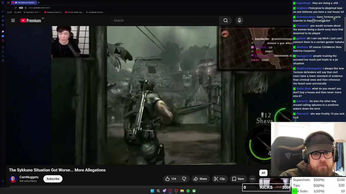The image size is (346, 194).
Task: Select the All filter chip
Action: 263,173
